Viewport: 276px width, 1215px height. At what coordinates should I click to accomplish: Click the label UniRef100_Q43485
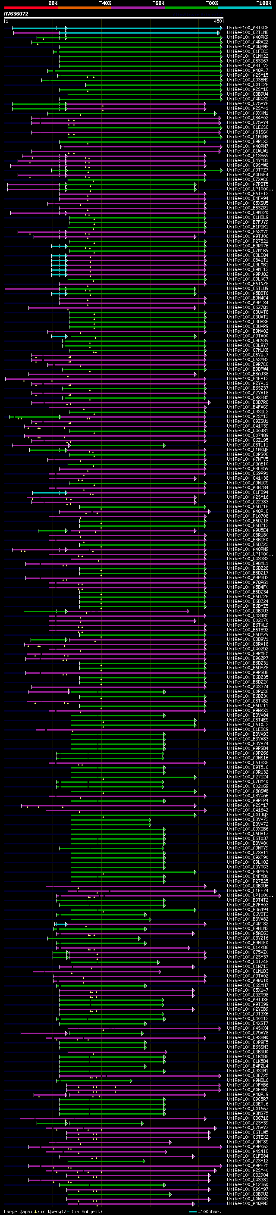(x=248, y=616)
